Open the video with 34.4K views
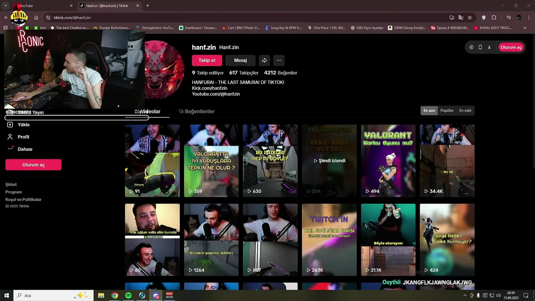 pos(447,161)
